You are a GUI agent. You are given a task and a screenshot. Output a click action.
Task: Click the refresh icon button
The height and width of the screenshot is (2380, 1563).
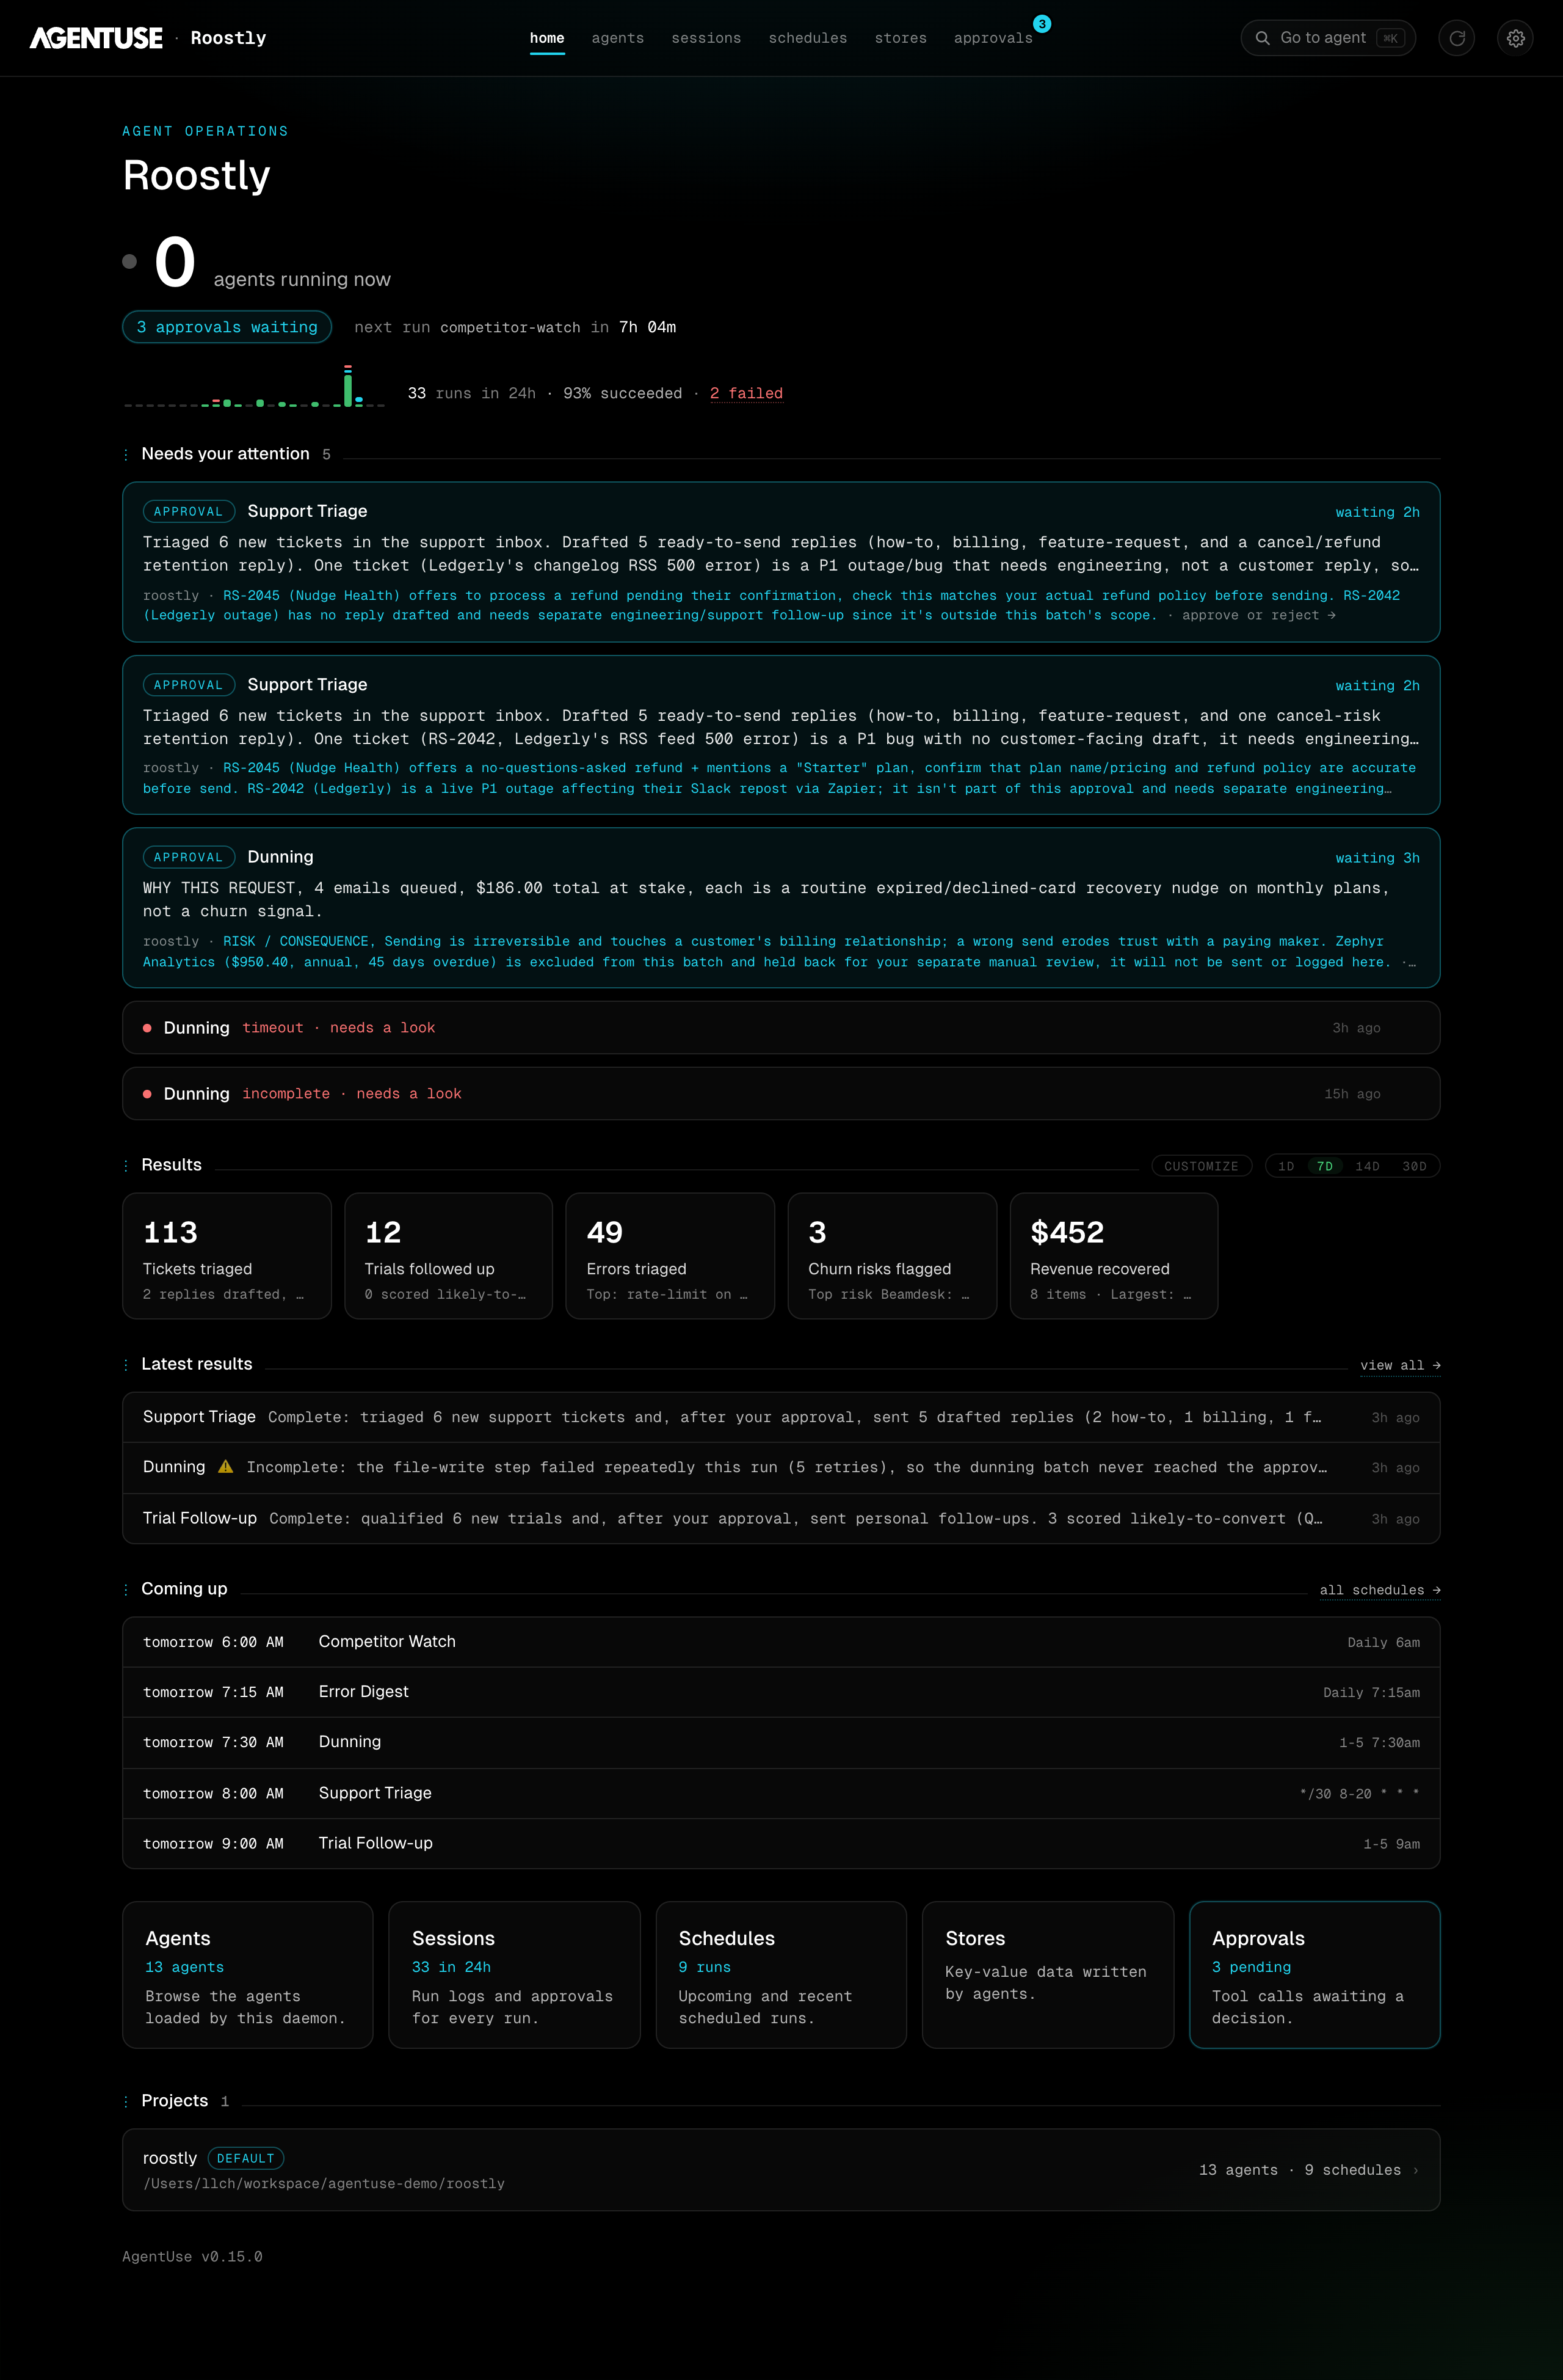click(x=1456, y=38)
